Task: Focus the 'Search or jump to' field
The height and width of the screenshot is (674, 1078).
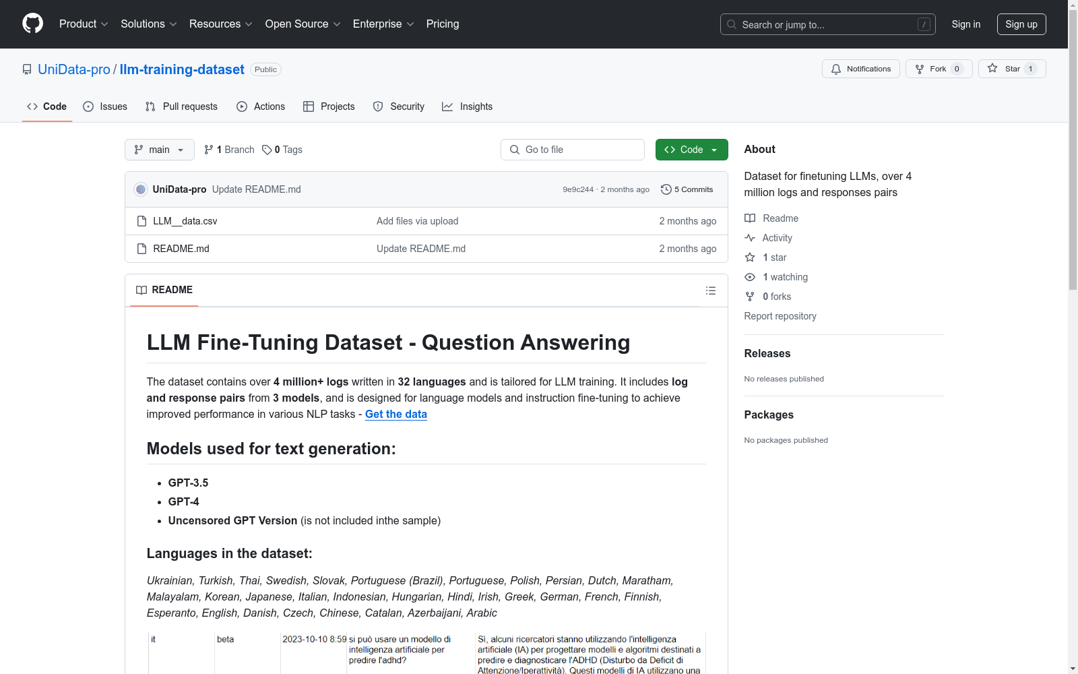Action: click(827, 24)
